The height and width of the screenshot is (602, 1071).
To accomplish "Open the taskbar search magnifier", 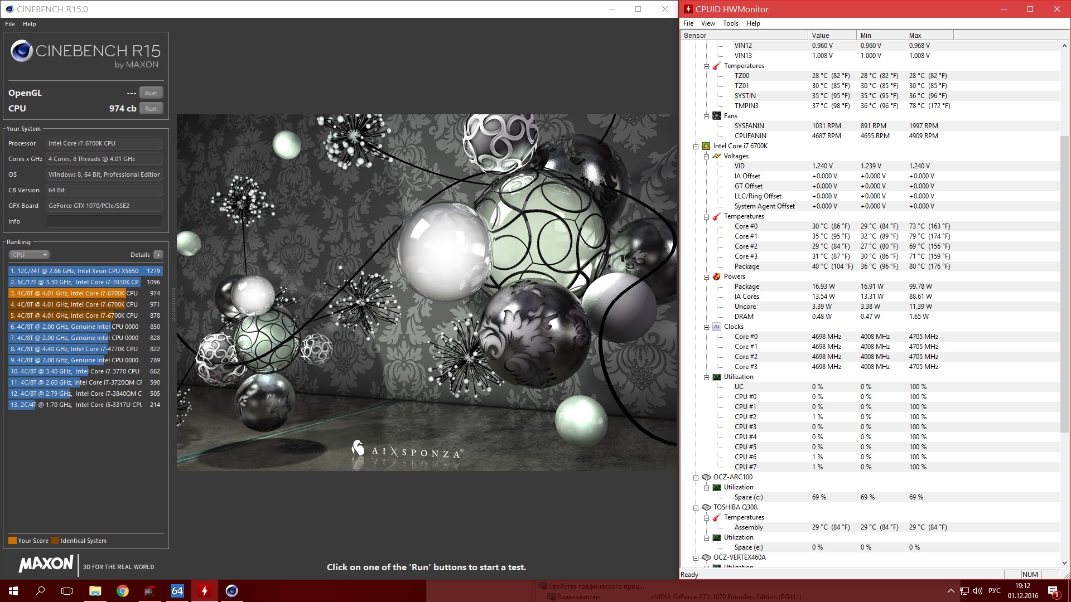I will point(40,591).
